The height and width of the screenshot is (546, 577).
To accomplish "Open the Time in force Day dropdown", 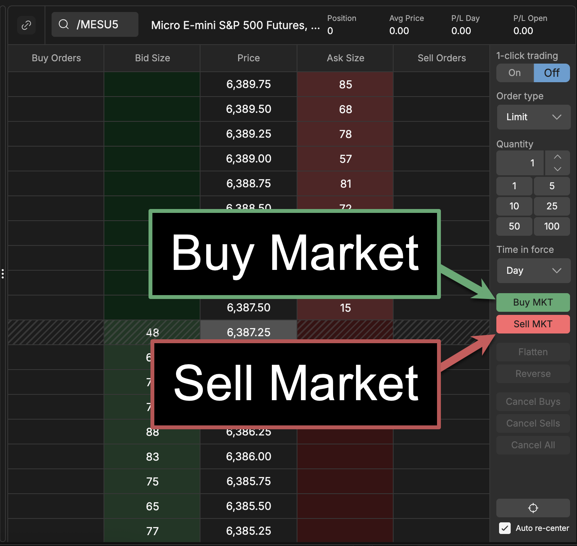I will (x=534, y=271).
